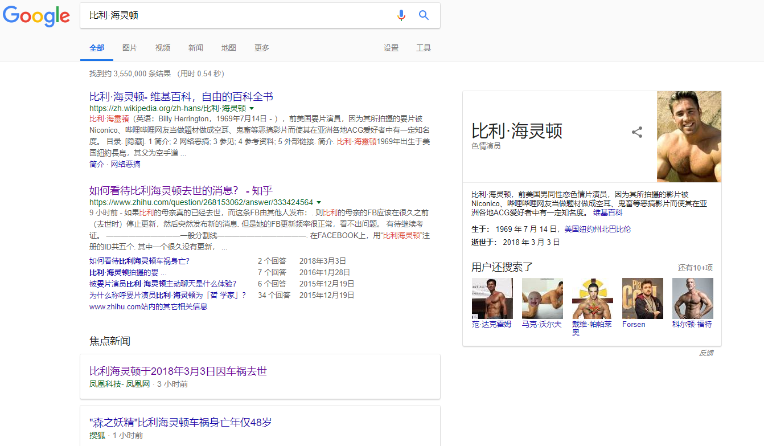Open the 地图 tab
This screenshot has height=446, width=764.
click(x=229, y=48)
